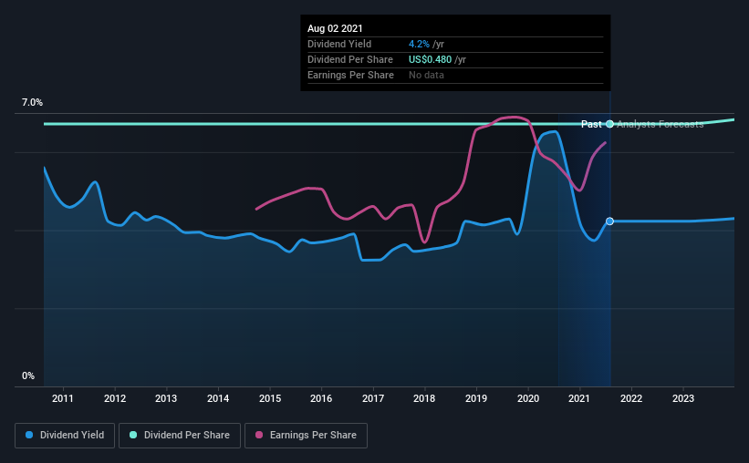This screenshot has height=463, width=749.
Task: Click the teal Dividend Per Share legend dot
Action: pyautogui.click(x=133, y=435)
